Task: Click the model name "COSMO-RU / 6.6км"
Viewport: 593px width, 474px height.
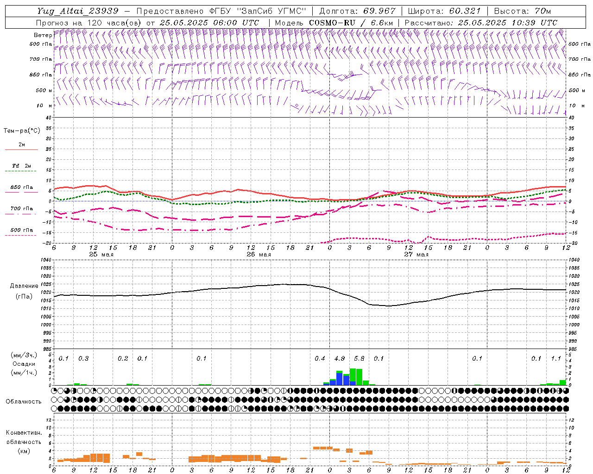Action: click(351, 23)
